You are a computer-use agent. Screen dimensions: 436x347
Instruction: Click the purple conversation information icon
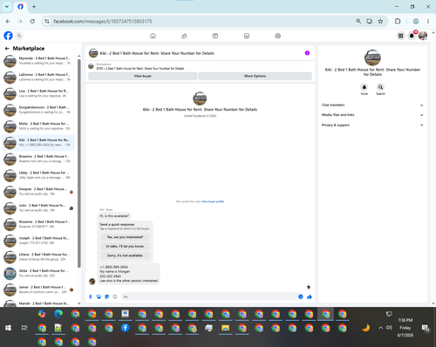(x=307, y=53)
